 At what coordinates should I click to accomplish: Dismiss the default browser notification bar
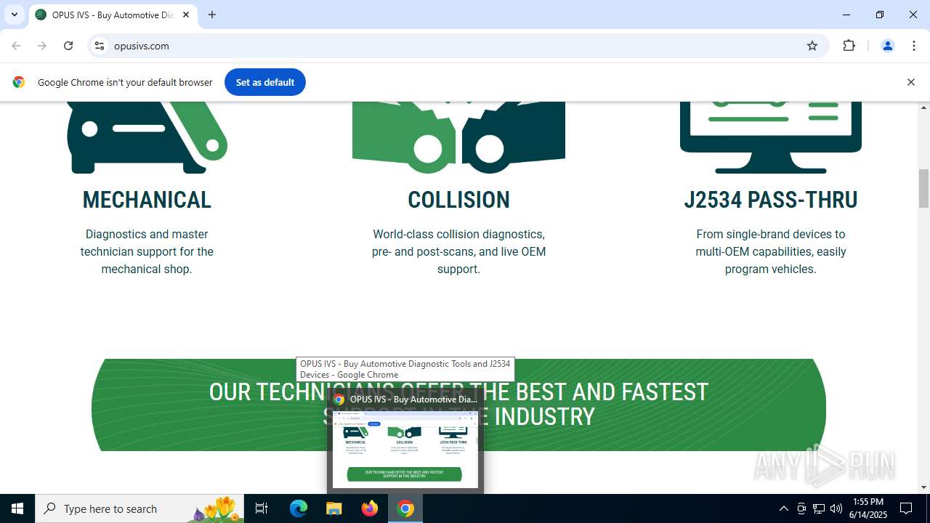[910, 82]
